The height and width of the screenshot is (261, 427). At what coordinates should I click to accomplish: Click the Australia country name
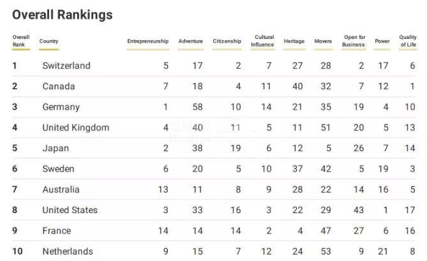pos(61,190)
